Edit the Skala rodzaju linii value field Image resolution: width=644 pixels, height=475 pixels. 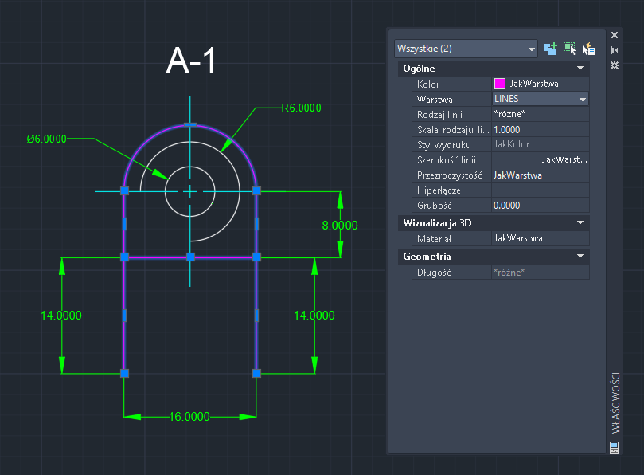pyautogui.click(x=540, y=130)
